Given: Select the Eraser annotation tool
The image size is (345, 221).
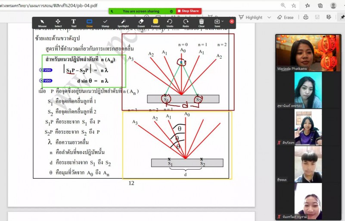Looking at the screenshot, I should (x=141, y=23).
